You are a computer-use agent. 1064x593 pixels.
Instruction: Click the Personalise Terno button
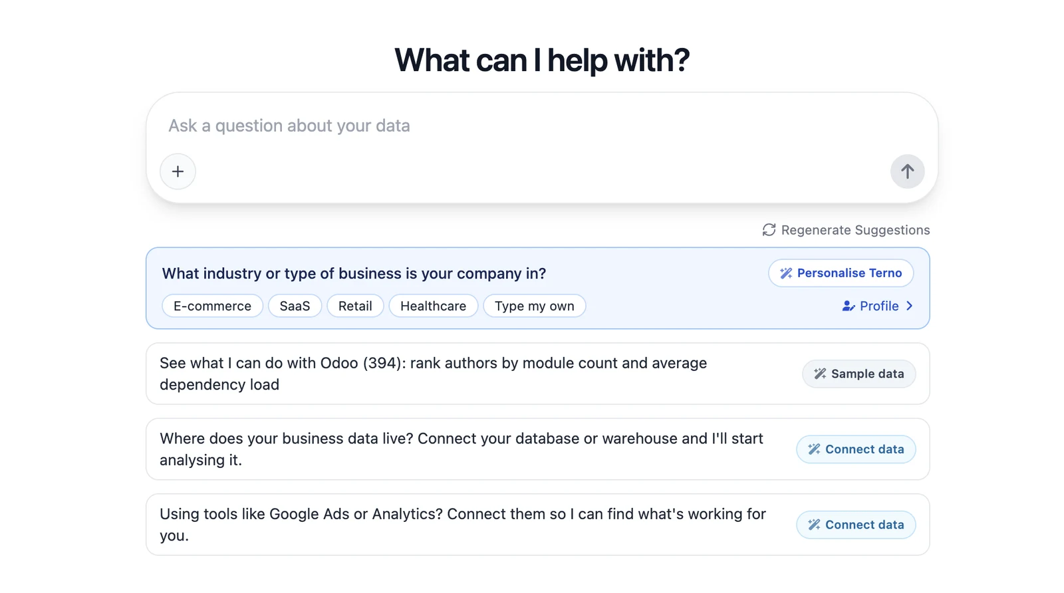(x=841, y=273)
